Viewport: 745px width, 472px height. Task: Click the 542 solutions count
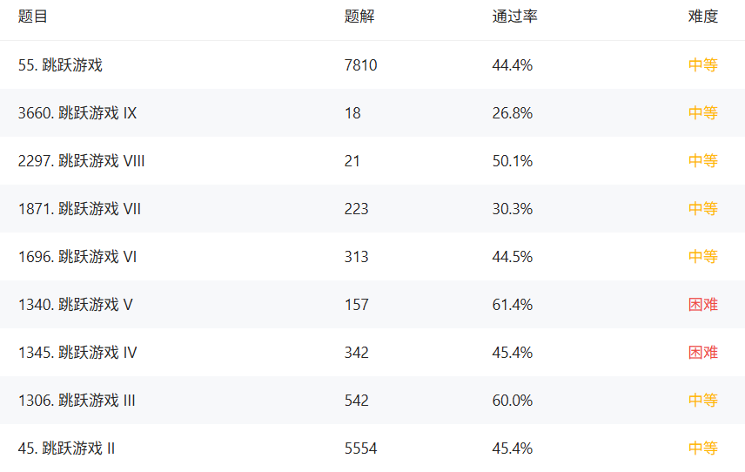(x=357, y=401)
